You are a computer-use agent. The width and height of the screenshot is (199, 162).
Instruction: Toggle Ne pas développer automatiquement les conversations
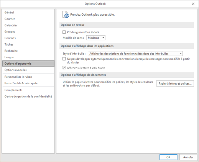point(64,59)
